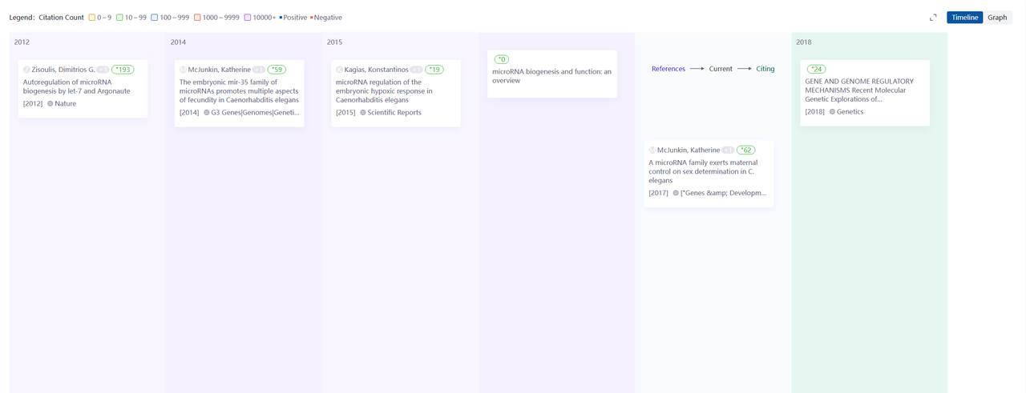Click the [2014] year tag on mir-35 card
The height and width of the screenshot is (393, 1026).
189,113
